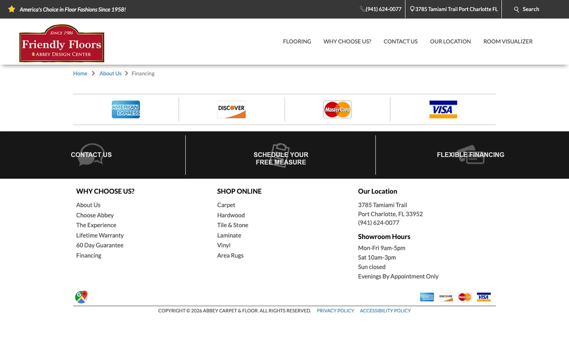Click the Sun closed hours text
569x355 pixels.
tap(372, 267)
